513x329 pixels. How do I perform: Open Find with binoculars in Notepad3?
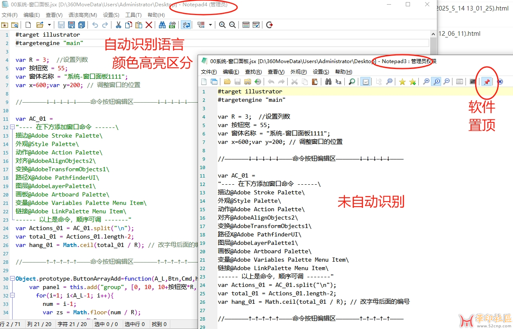coord(328,82)
